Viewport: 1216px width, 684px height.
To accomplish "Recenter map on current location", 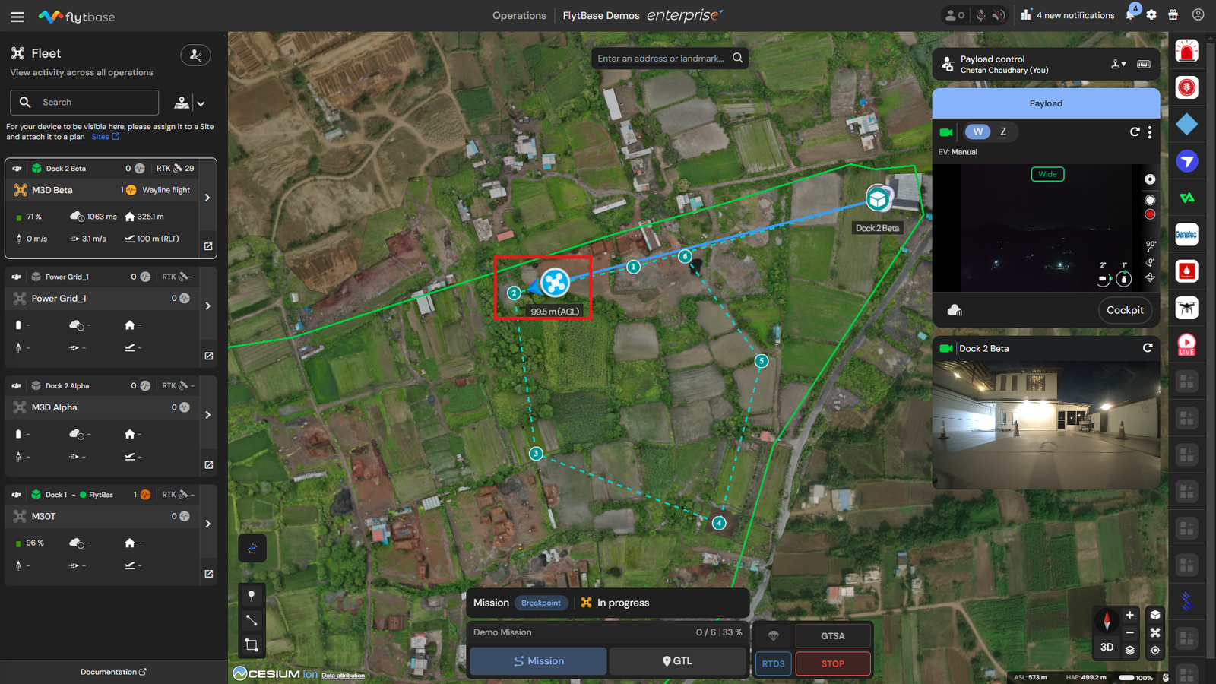I will coord(1155,651).
